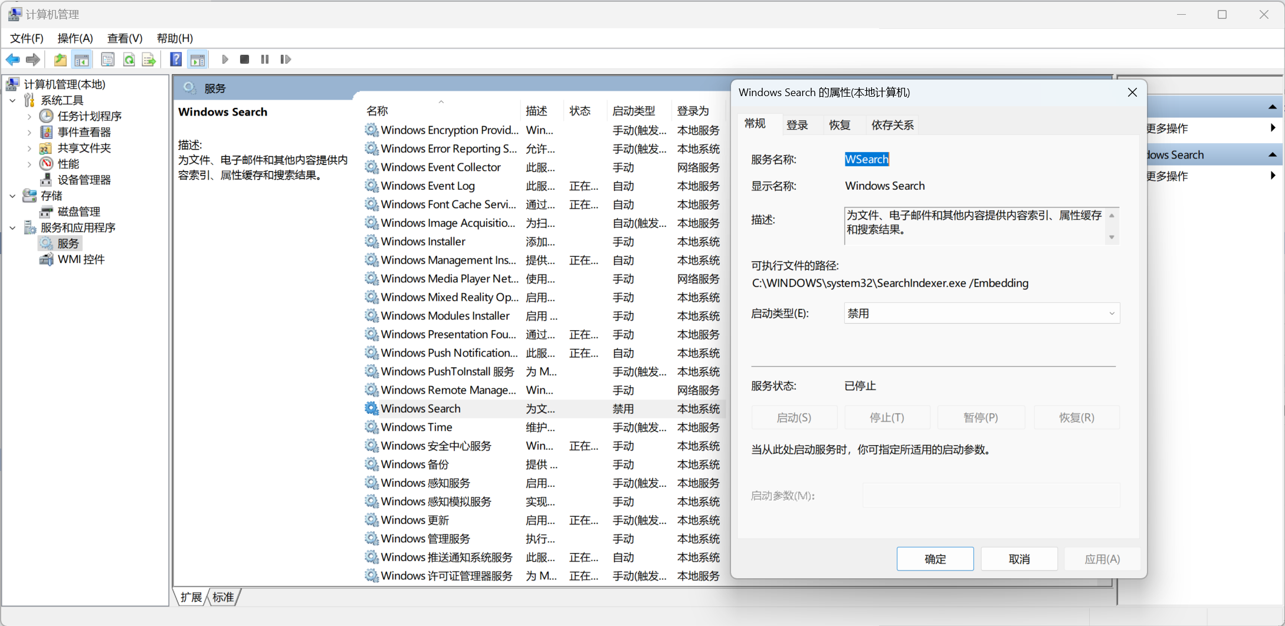Screen dimensions: 1285x626
Task: Expand the 性能 tree arrow
Action: click(29, 164)
